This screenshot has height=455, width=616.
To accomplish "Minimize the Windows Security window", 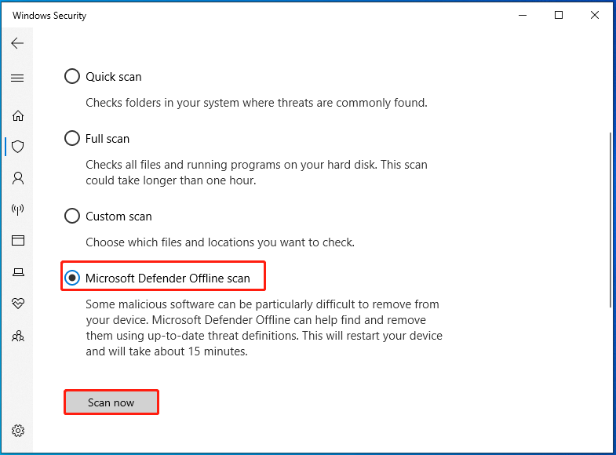I will (523, 16).
